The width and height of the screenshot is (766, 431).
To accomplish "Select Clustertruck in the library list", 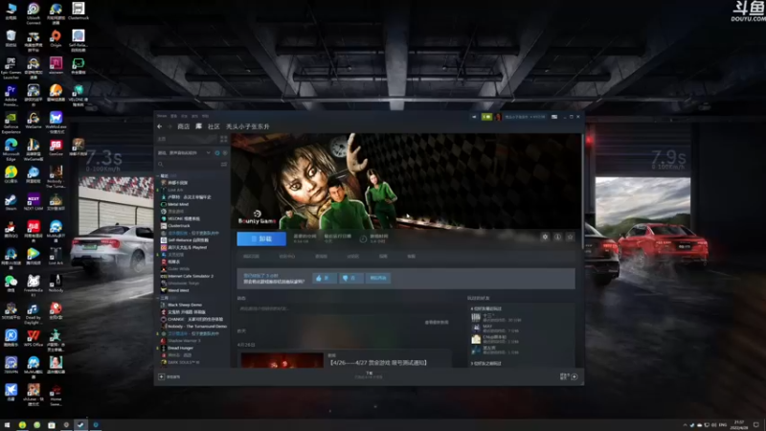I will [x=179, y=226].
